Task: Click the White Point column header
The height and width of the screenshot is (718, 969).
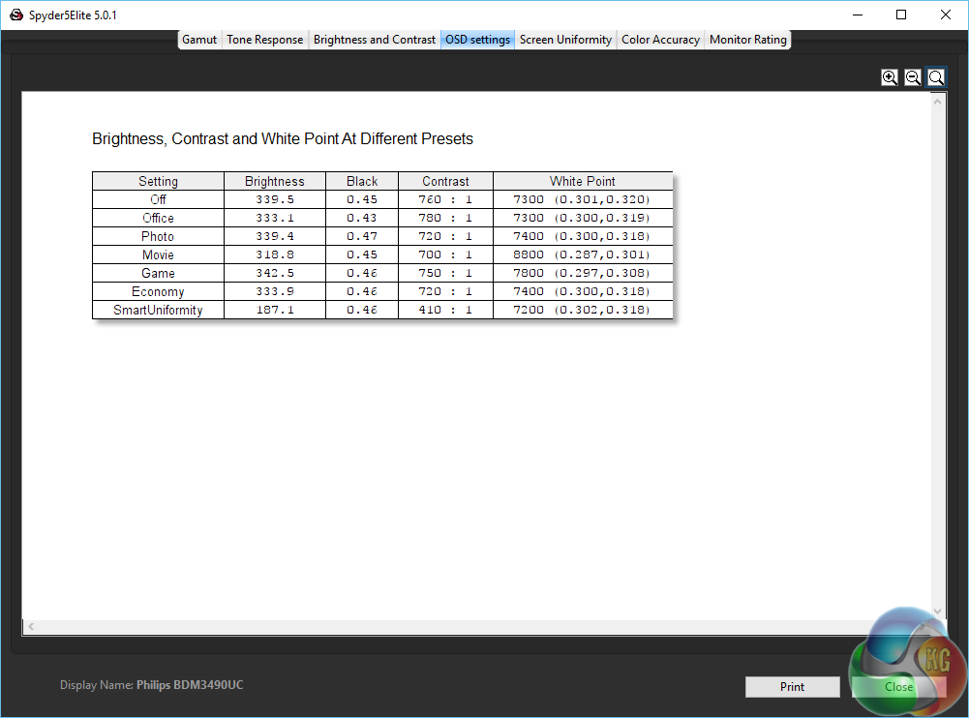Action: pos(582,181)
